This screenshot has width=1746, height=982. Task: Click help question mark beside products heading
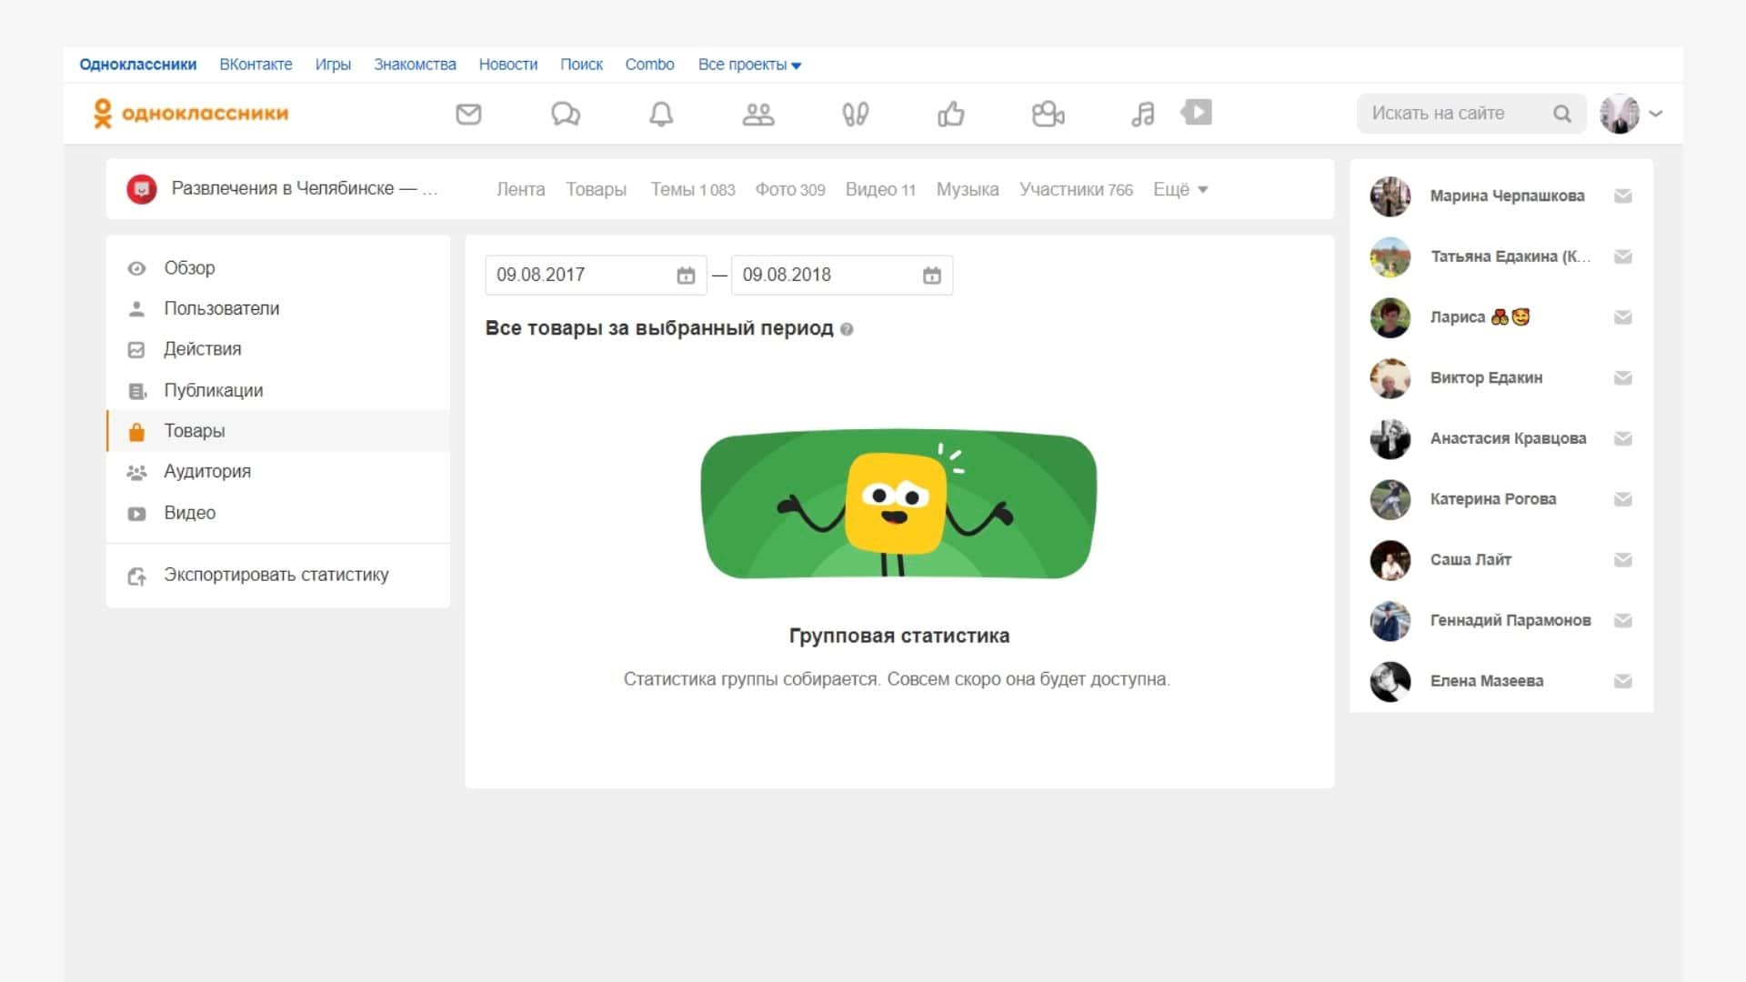pos(847,329)
